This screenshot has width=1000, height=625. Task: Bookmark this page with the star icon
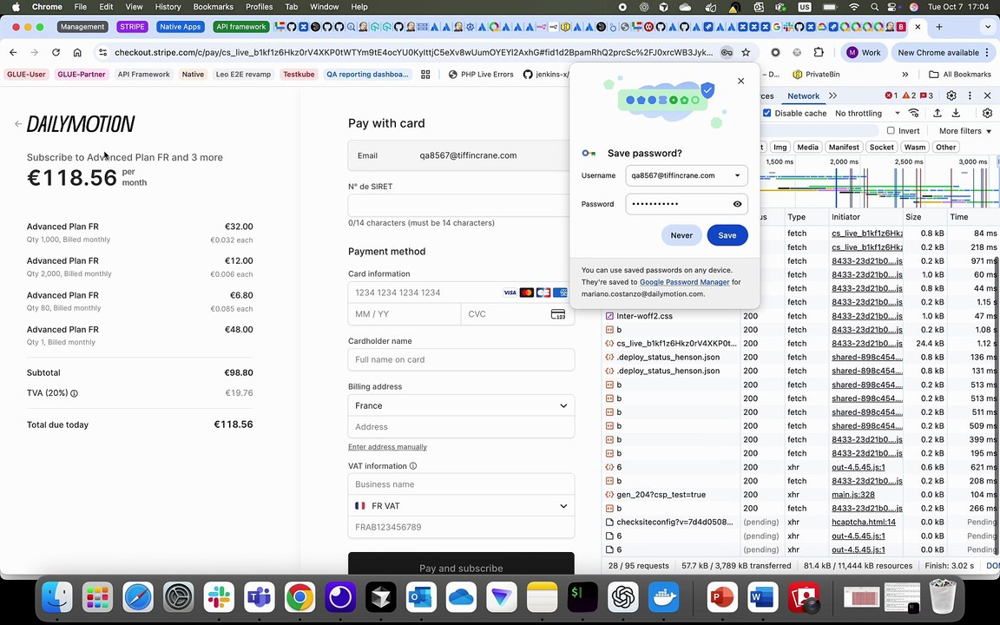coord(746,52)
